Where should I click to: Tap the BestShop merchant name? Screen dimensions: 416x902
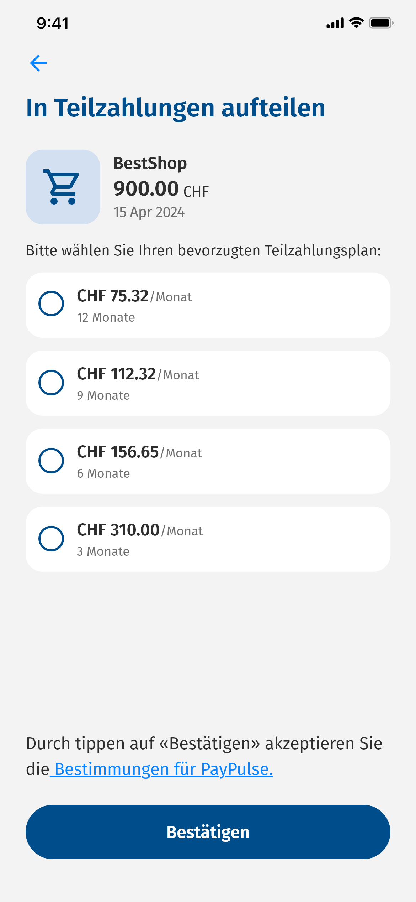pyautogui.click(x=150, y=164)
